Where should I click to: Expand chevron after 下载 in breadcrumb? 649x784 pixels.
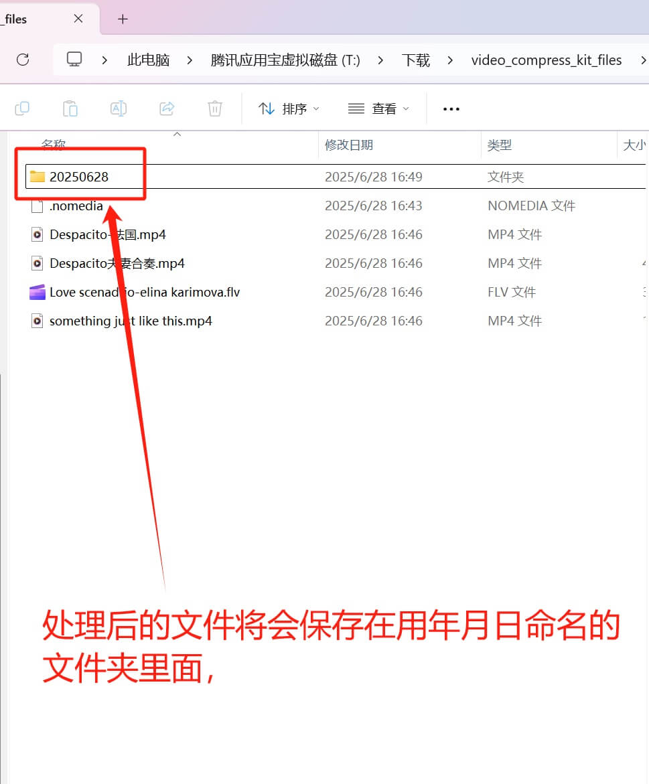pos(450,60)
